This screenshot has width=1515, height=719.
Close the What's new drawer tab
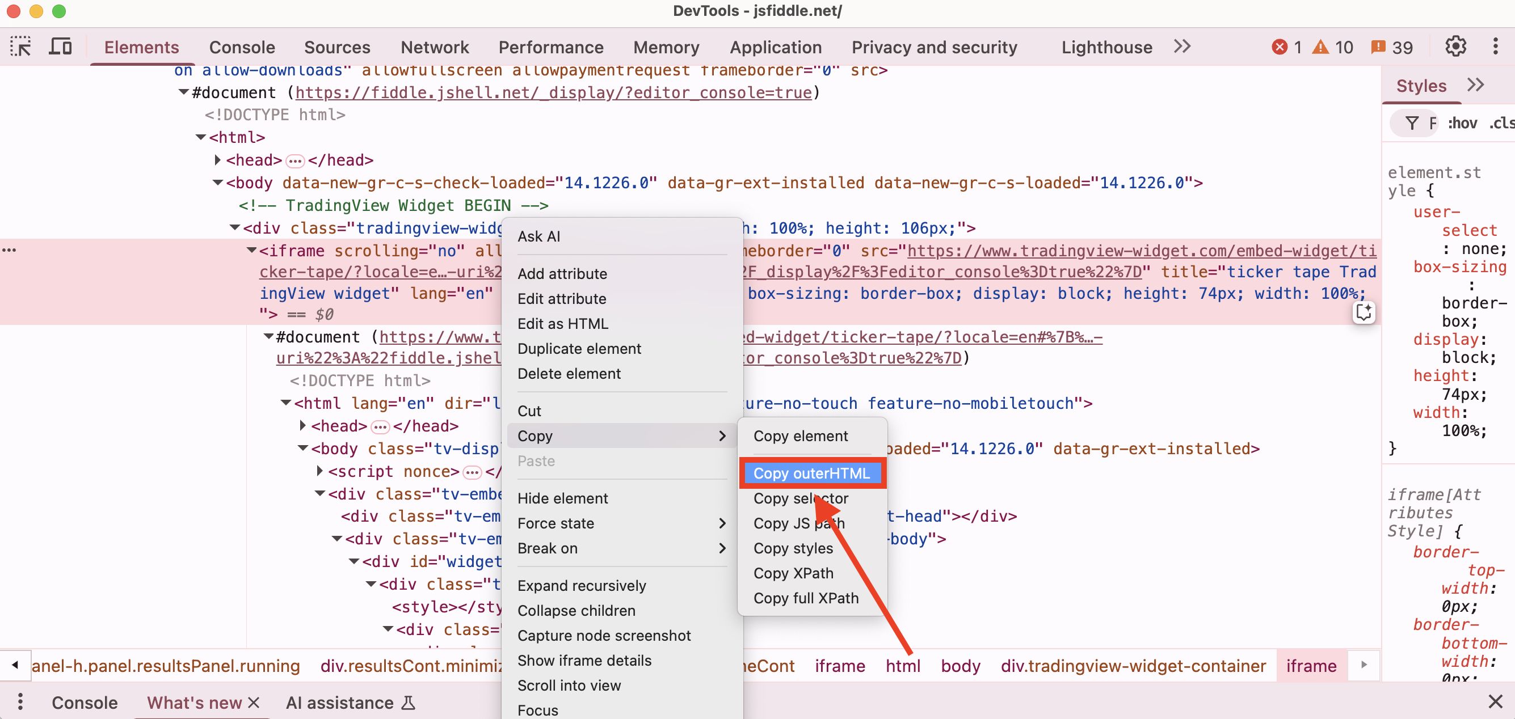[254, 703]
